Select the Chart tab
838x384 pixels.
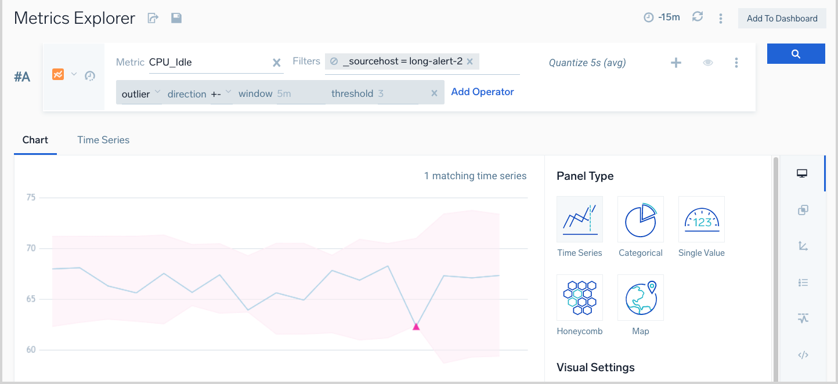pyautogui.click(x=35, y=140)
